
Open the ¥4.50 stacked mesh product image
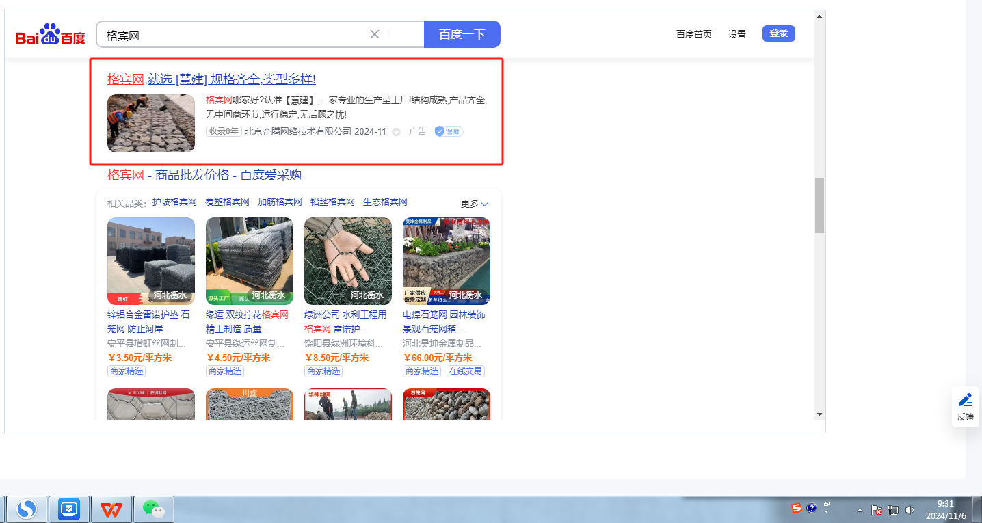[x=250, y=261]
